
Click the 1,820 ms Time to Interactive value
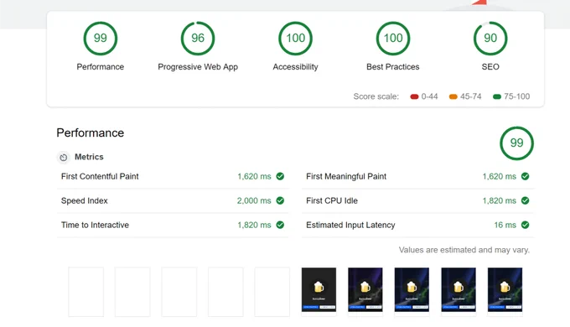pyautogui.click(x=254, y=226)
